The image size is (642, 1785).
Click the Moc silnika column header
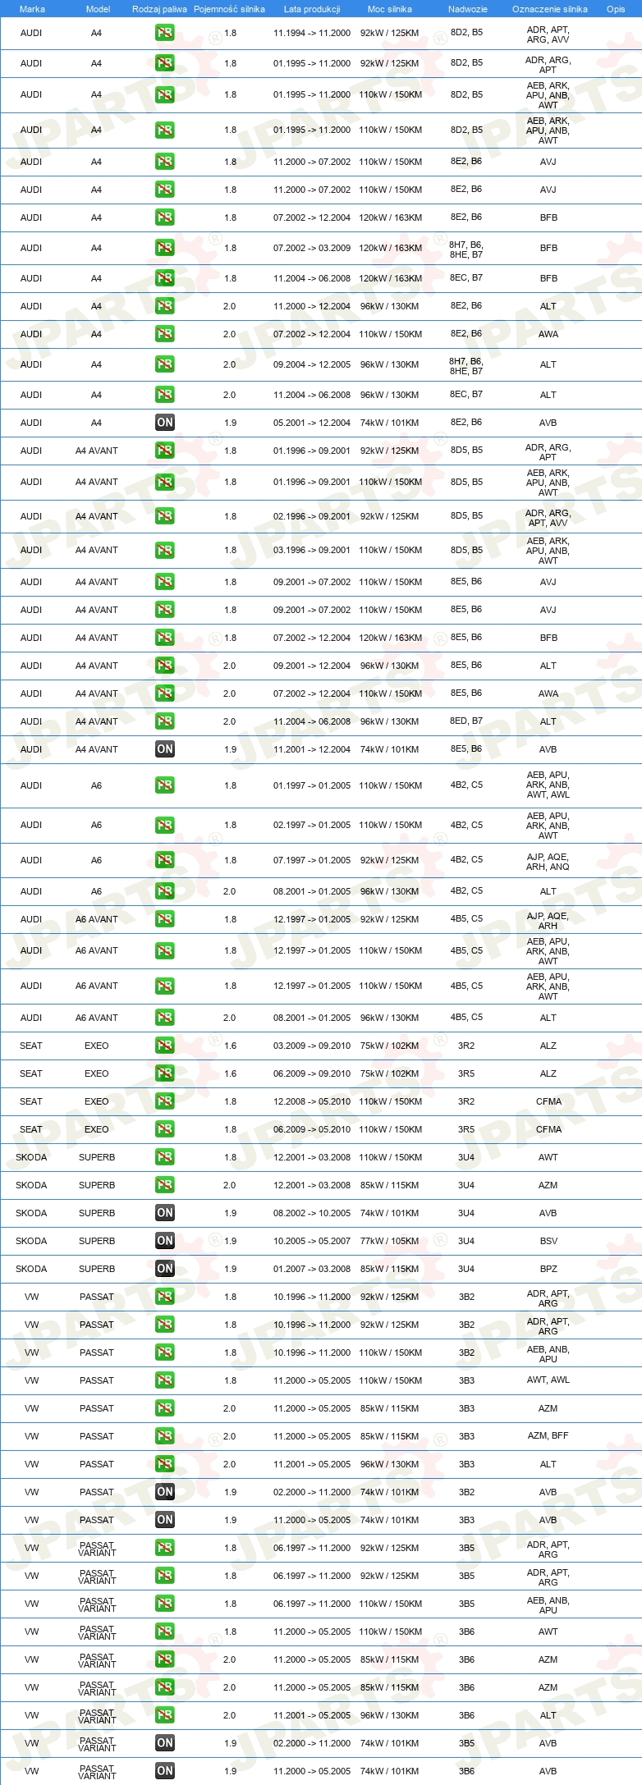pos(390,9)
